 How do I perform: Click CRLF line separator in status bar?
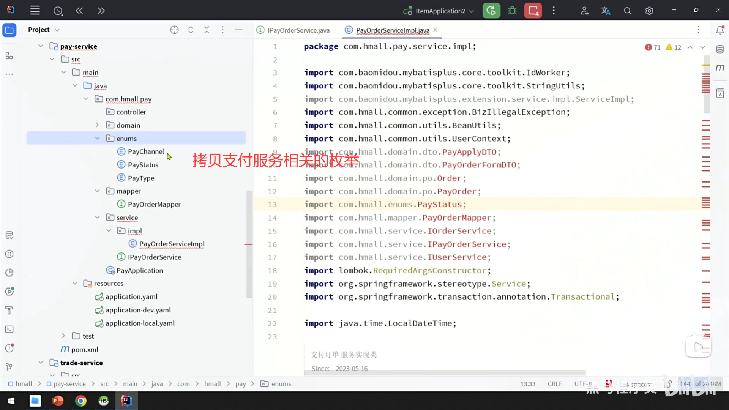pyautogui.click(x=555, y=384)
